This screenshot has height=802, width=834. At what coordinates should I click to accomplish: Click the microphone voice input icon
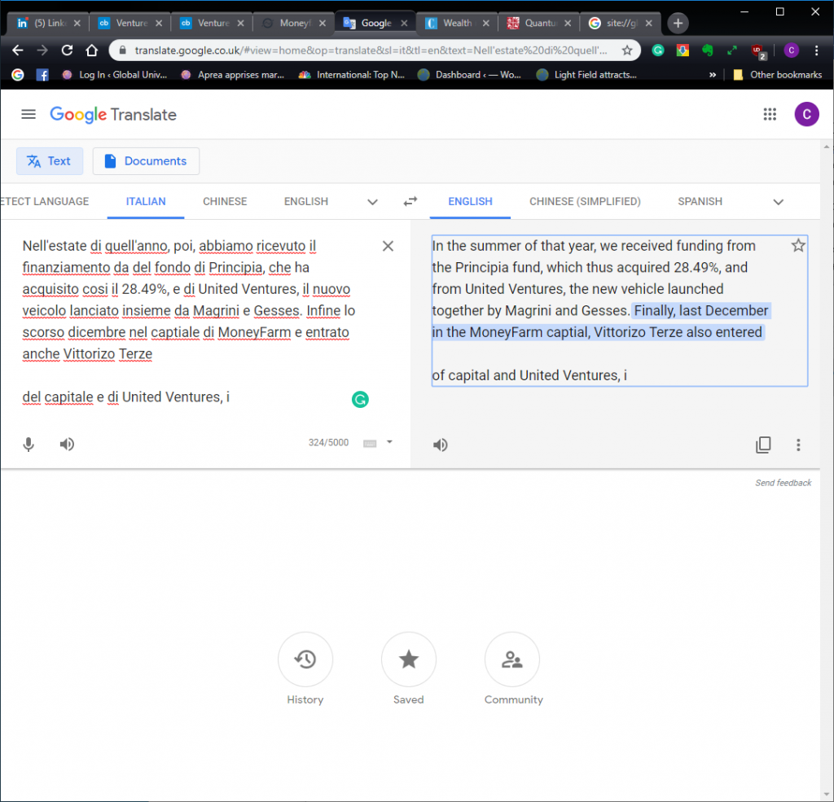pos(29,444)
